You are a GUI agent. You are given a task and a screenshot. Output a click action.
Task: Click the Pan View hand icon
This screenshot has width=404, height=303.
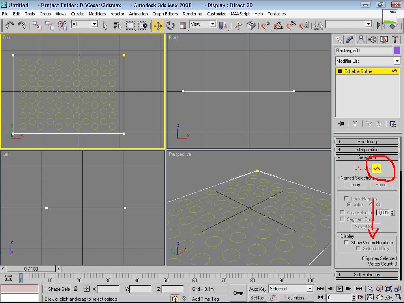[379, 297]
